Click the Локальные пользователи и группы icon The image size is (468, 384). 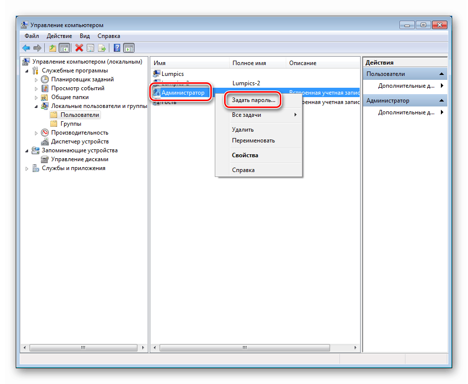tap(45, 106)
